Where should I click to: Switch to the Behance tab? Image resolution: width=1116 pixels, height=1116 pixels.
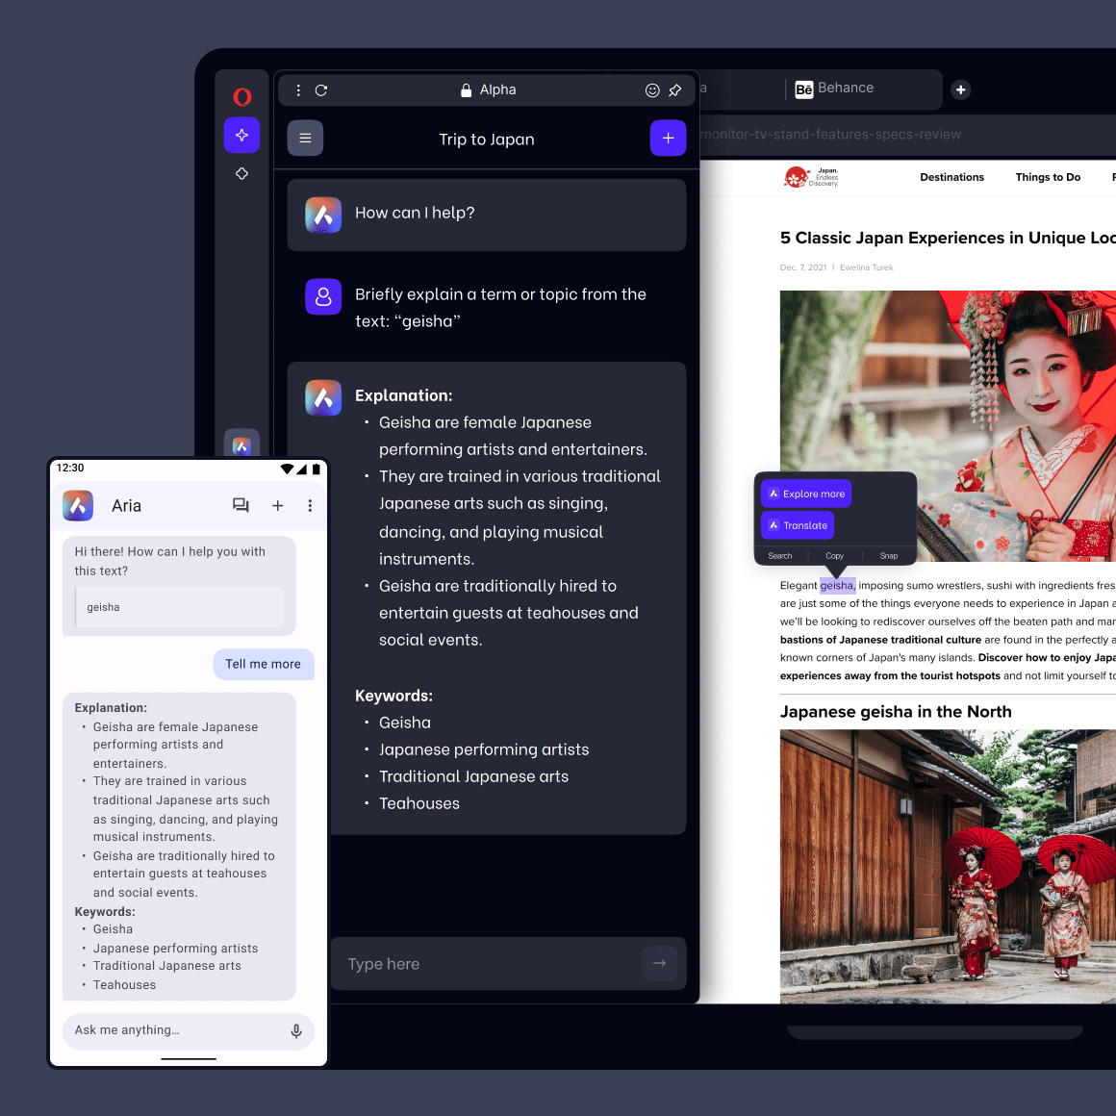(835, 89)
